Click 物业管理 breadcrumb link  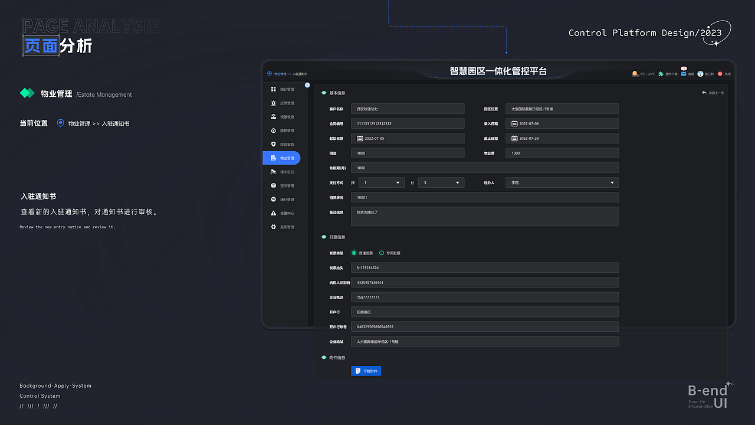[280, 74]
